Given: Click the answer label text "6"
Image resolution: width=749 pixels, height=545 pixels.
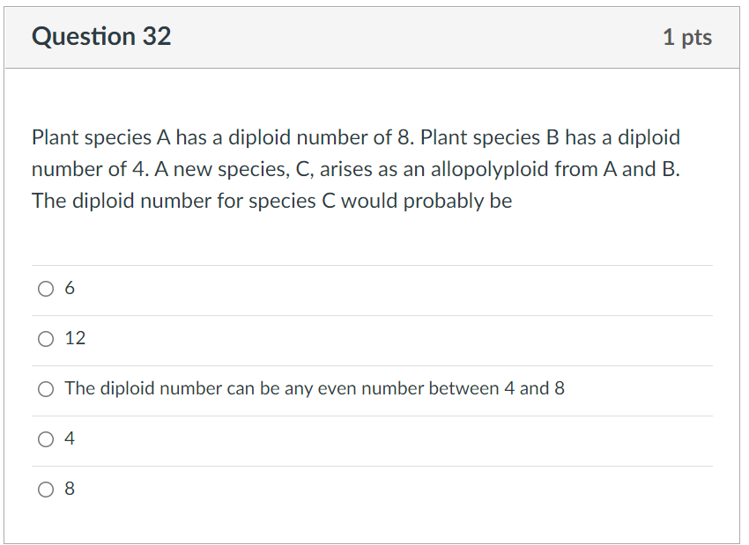Looking at the screenshot, I should [x=70, y=288].
